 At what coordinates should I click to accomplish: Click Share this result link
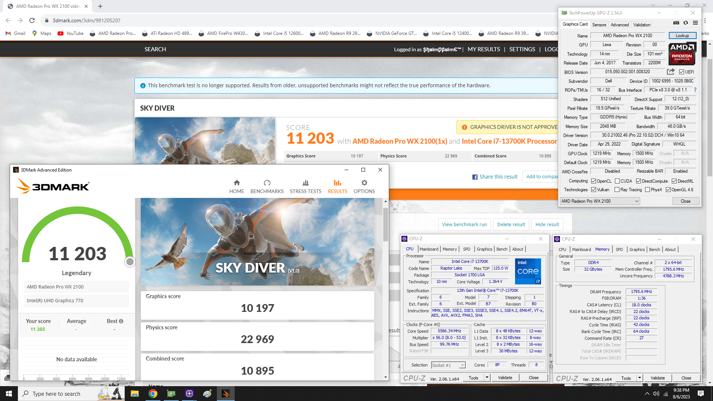pyautogui.click(x=498, y=177)
